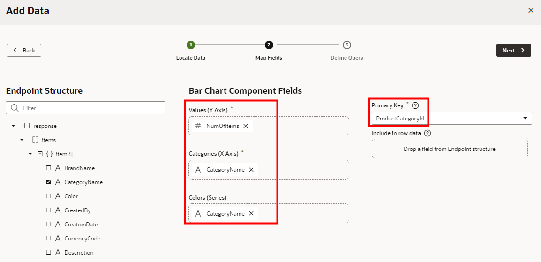Click the Back button
Image resolution: width=541 pixels, height=262 pixels.
click(x=24, y=50)
